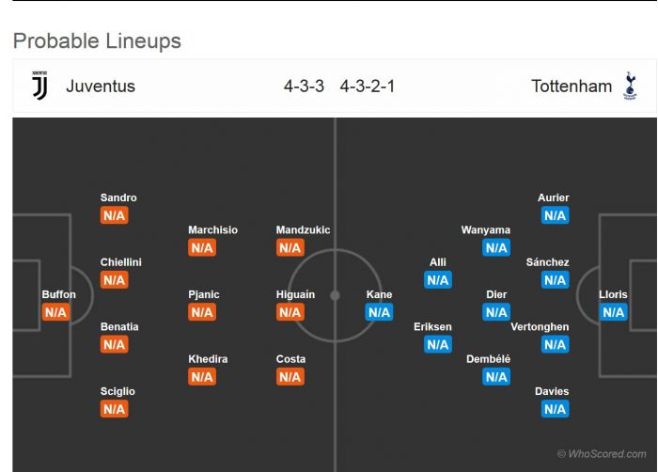Image resolution: width=658 pixels, height=472 pixels.
Task: Click Alli's N/A rating badge
Action: click(x=438, y=280)
